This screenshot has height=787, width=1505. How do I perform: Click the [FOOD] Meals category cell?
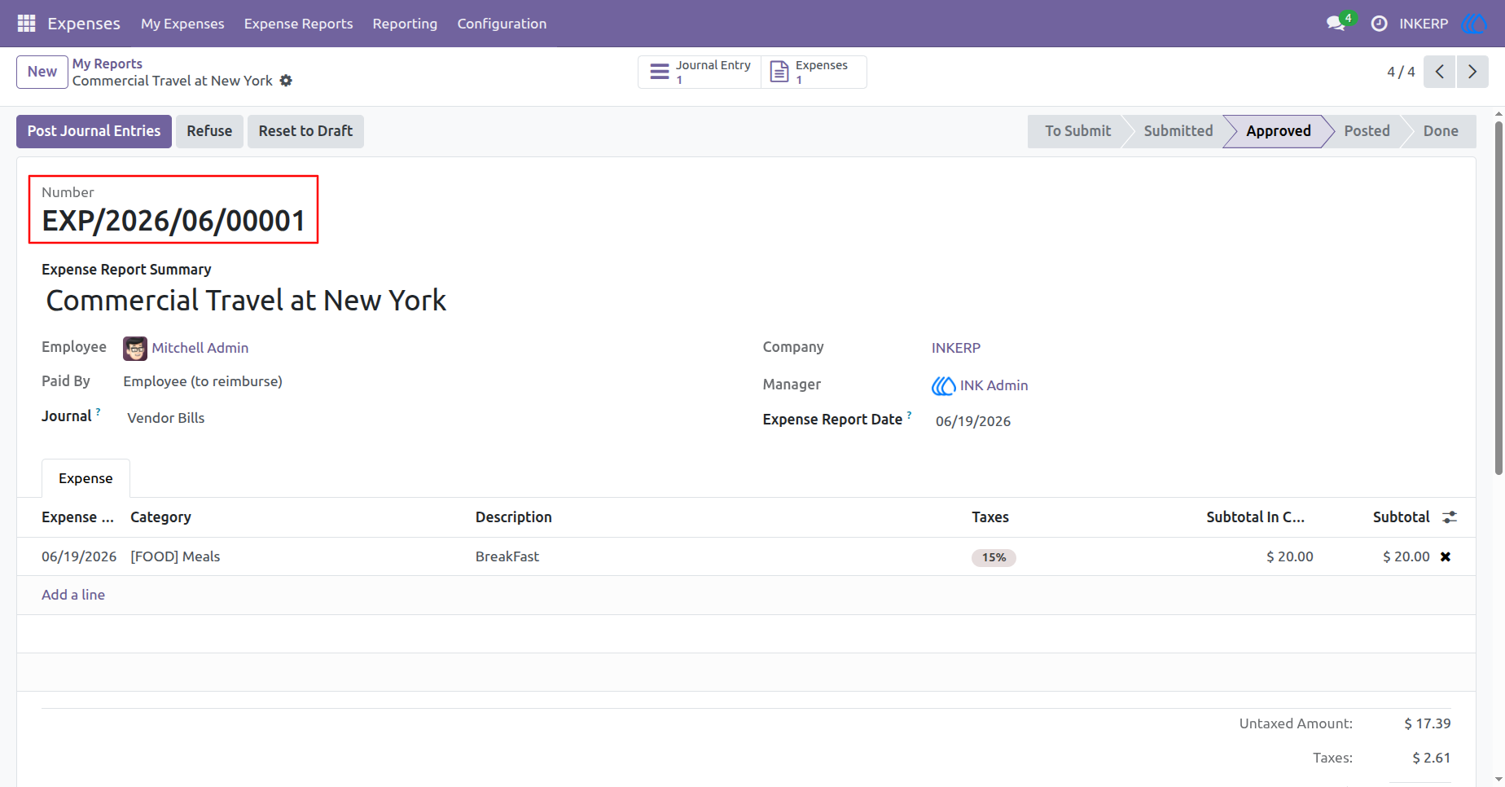pyautogui.click(x=175, y=556)
